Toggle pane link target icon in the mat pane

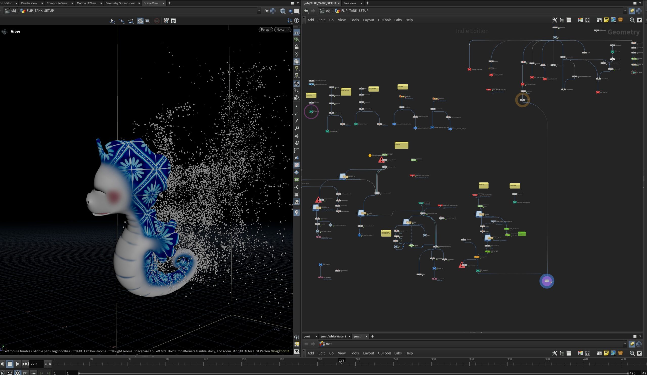tap(639, 344)
